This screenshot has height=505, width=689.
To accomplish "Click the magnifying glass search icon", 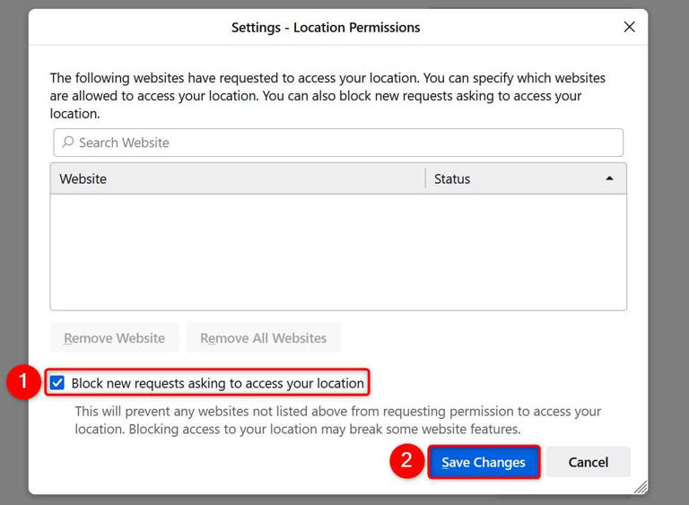I will (x=68, y=143).
